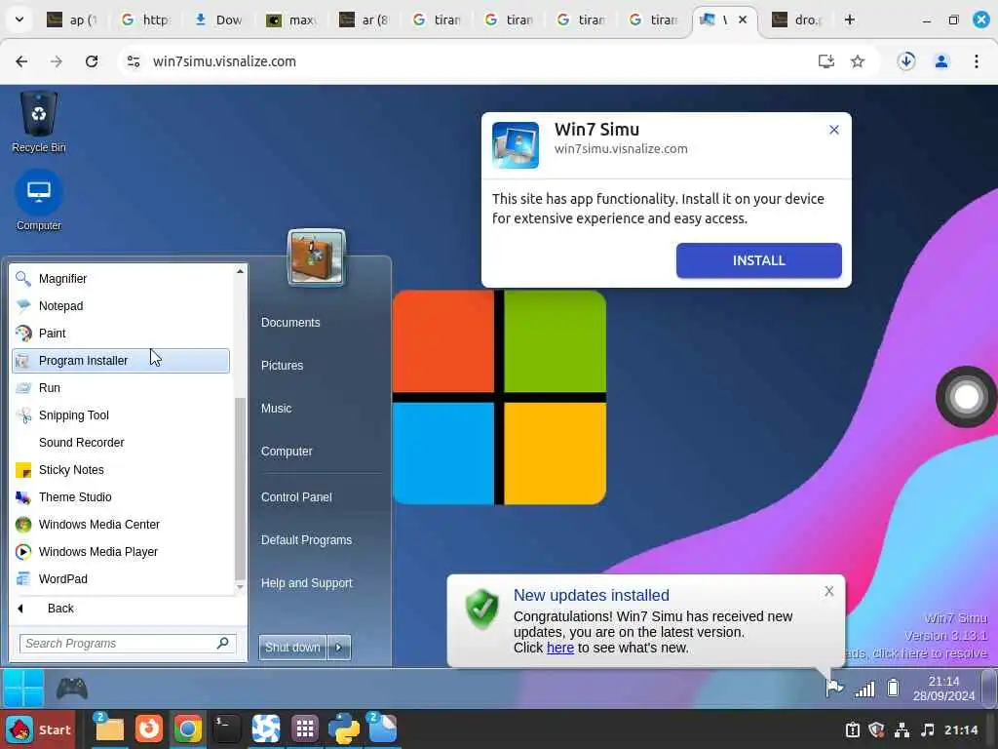The height and width of the screenshot is (749, 998).
Task: Click the search magnifier icon in start menu
Action: click(x=223, y=644)
